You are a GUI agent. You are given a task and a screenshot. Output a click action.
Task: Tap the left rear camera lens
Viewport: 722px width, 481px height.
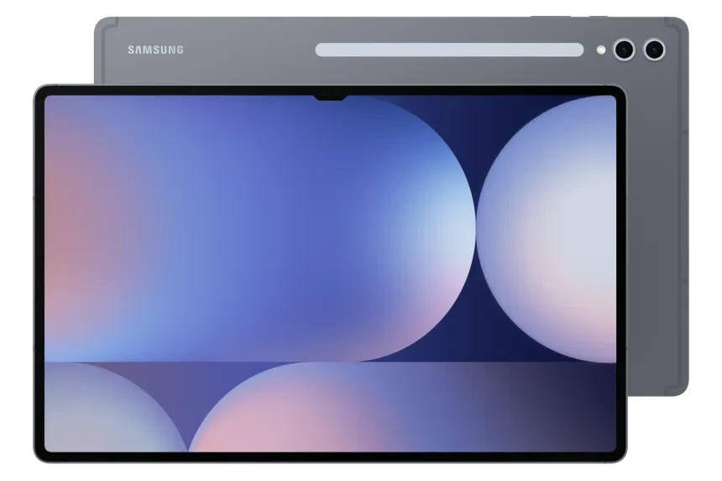[624, 50]
